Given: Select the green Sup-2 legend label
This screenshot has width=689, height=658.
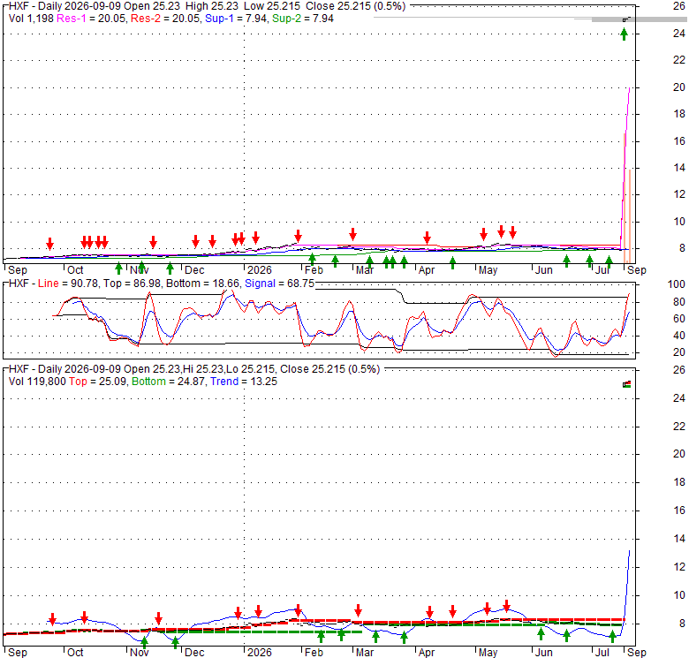Looking at the screenshot, I should pos(286,19).
